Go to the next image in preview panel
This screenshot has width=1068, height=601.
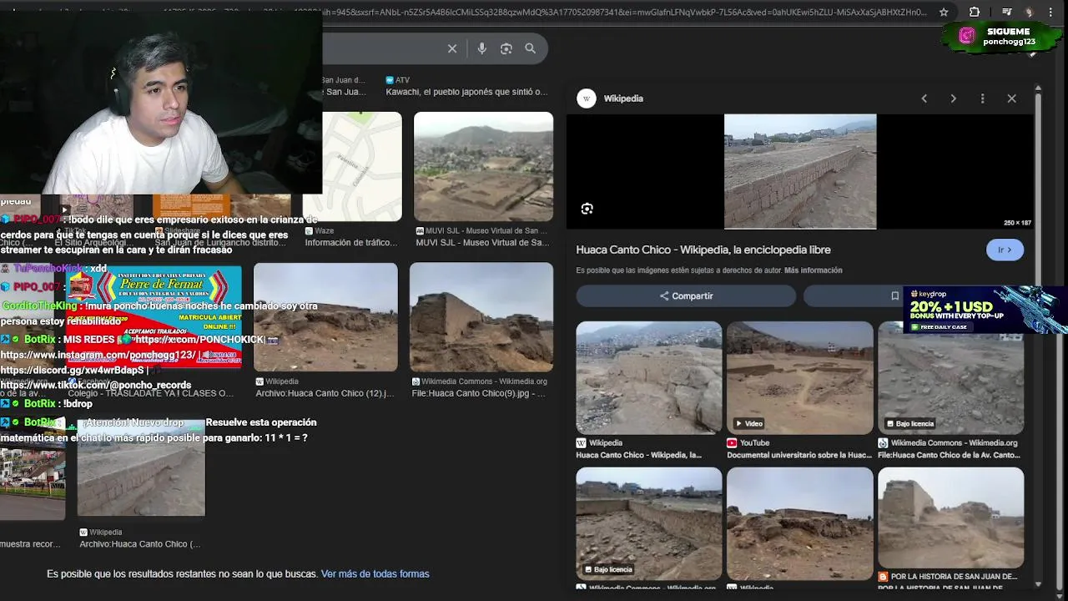tap(953, 98)
